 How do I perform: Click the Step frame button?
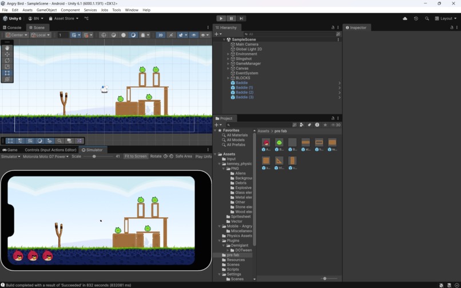tap(241, 18)
